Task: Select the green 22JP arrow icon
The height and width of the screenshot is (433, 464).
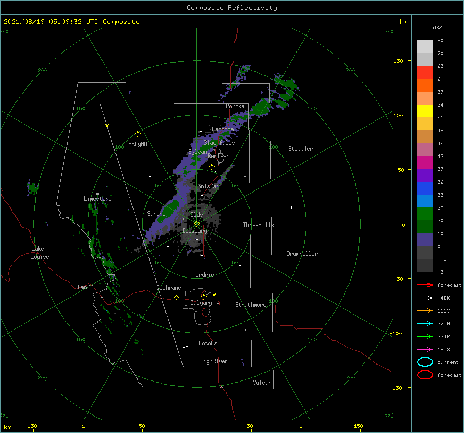Action: [x=425, y=336]
